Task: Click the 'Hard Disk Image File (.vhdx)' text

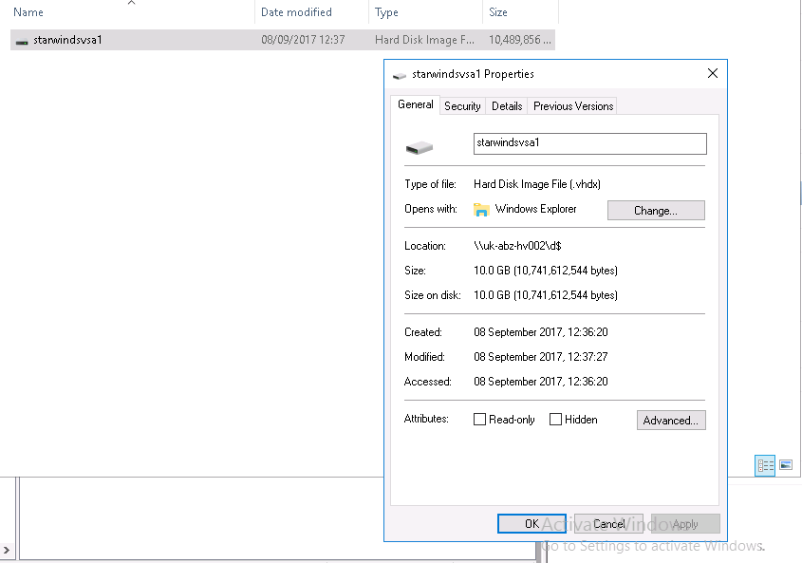Action: pyautogui.click(x=537, y=184)
